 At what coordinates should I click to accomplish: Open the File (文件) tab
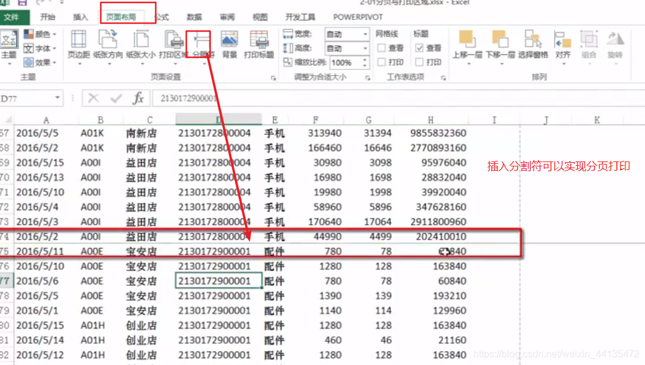15,17
